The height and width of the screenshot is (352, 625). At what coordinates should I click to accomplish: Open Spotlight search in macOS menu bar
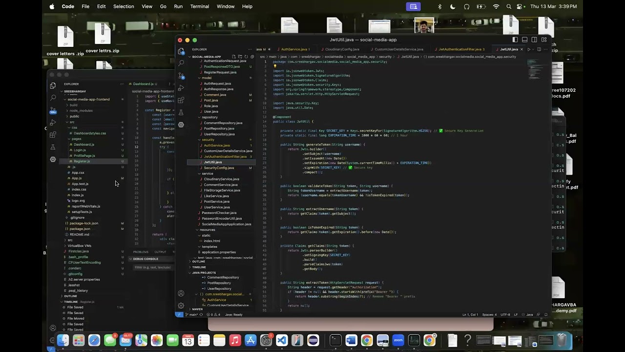coord(509,6)
